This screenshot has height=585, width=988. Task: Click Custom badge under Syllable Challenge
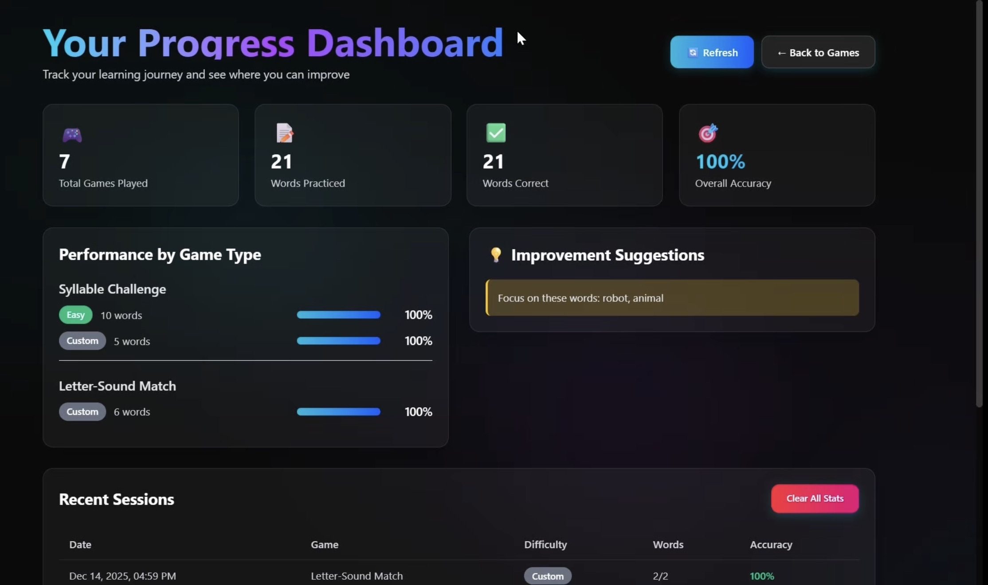click(82, 341)
